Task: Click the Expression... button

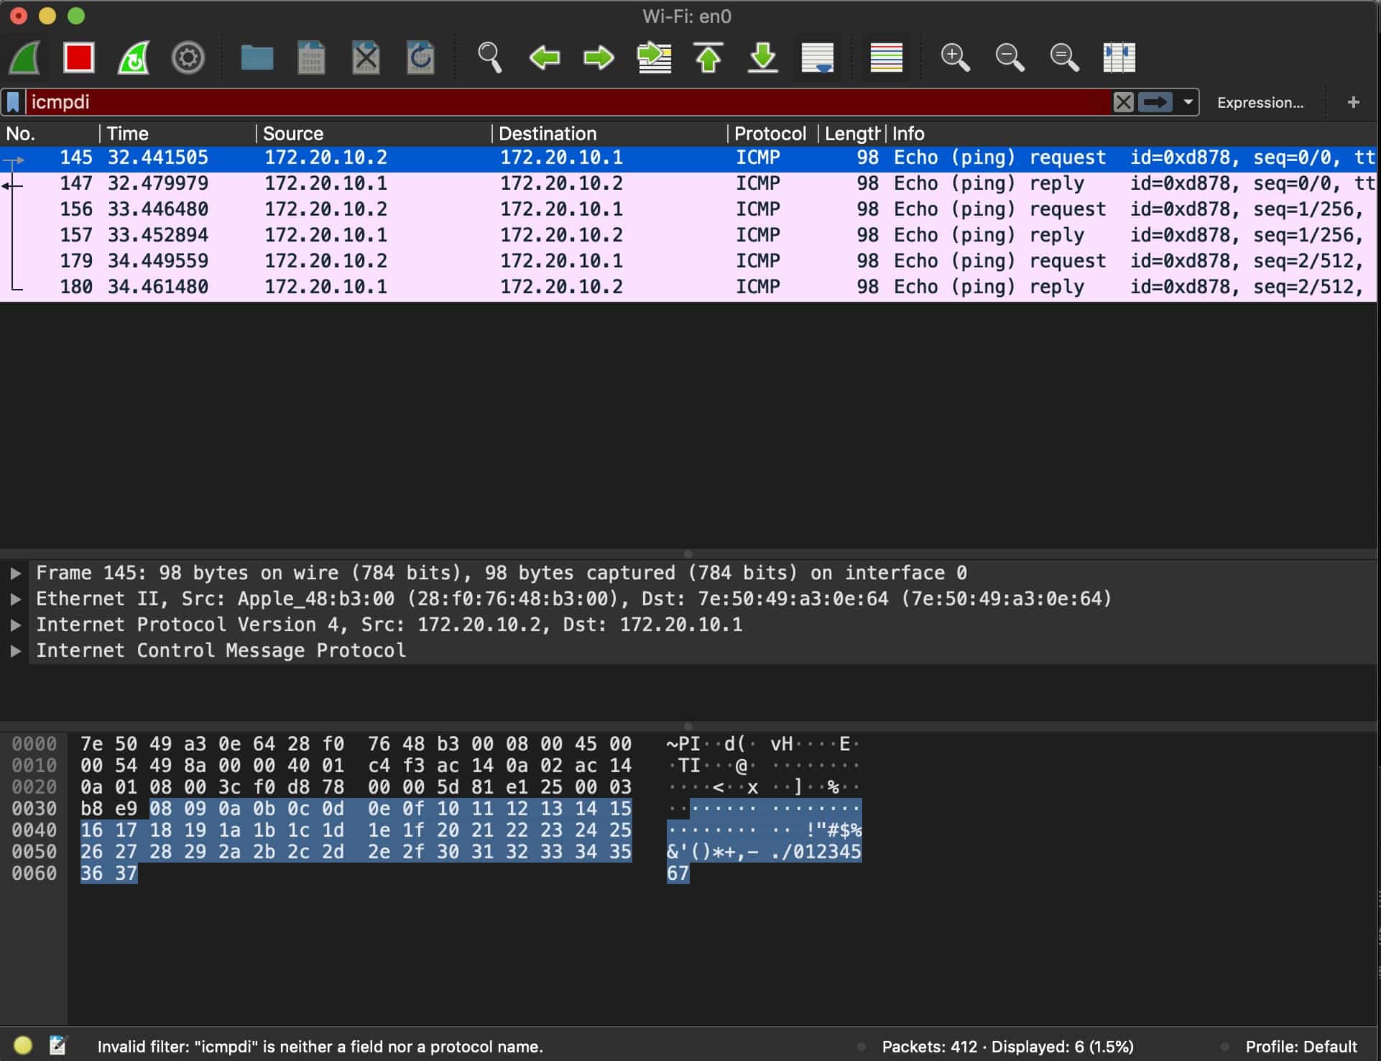Action: (x=1260, y=102)
